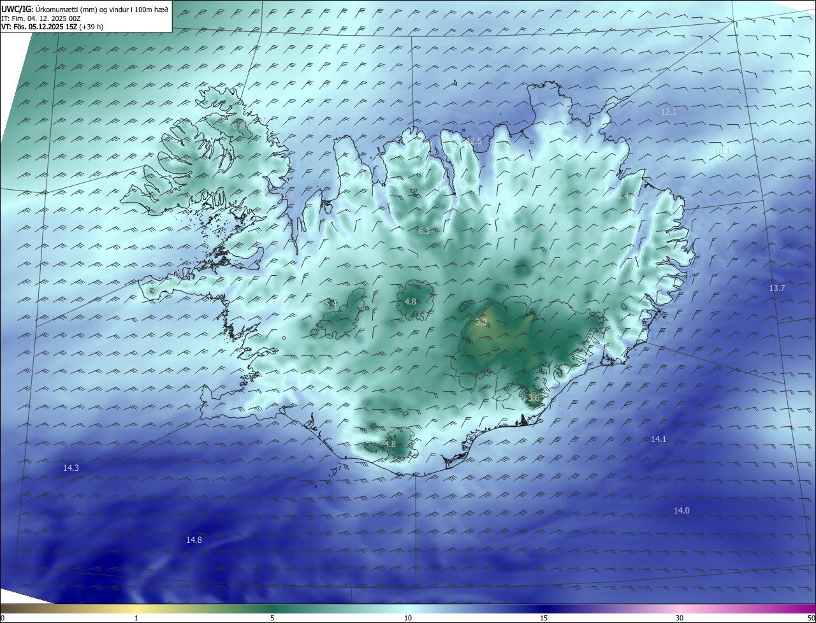Click the initial time line 'IT: Fim. 04. 12. 2025 00Z'

(x=41, y=18)
